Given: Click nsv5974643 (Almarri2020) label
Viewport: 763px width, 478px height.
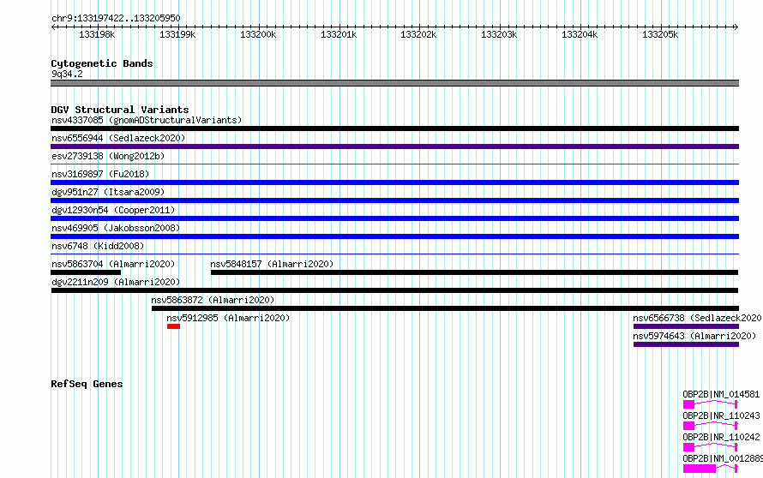Looking at the screenshot, I should coord(694,336).
